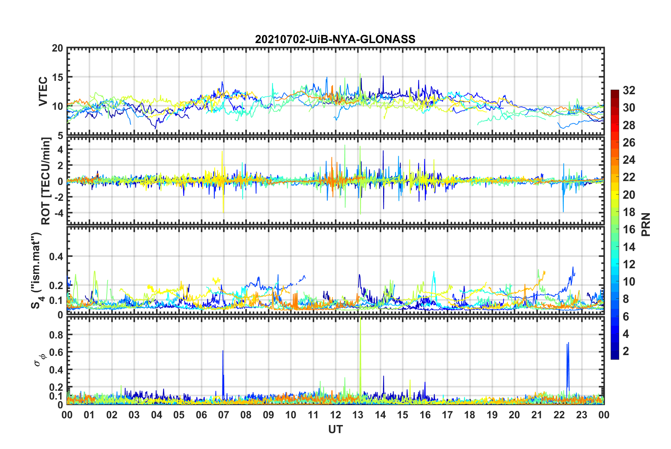Click VTEC y-axis tick label 5
The height and width of the screenshot is (449, 671).
point(60,136)
